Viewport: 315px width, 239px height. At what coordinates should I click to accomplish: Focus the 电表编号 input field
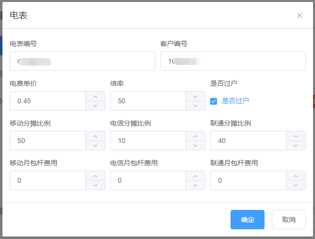(x=82, y=61)
